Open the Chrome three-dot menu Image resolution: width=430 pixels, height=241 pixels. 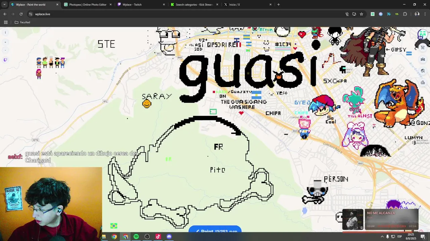click(x=425, y=14)
